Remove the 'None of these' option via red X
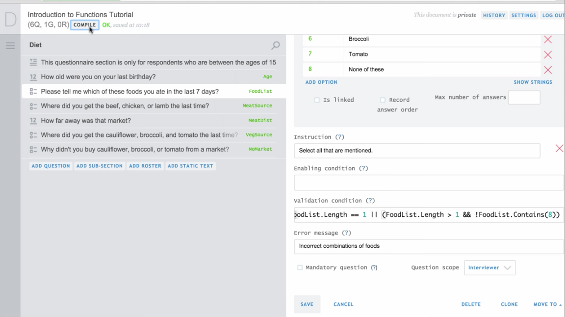Image resolution: width=565 pixels, height=317 pixels. coord(548,69)
